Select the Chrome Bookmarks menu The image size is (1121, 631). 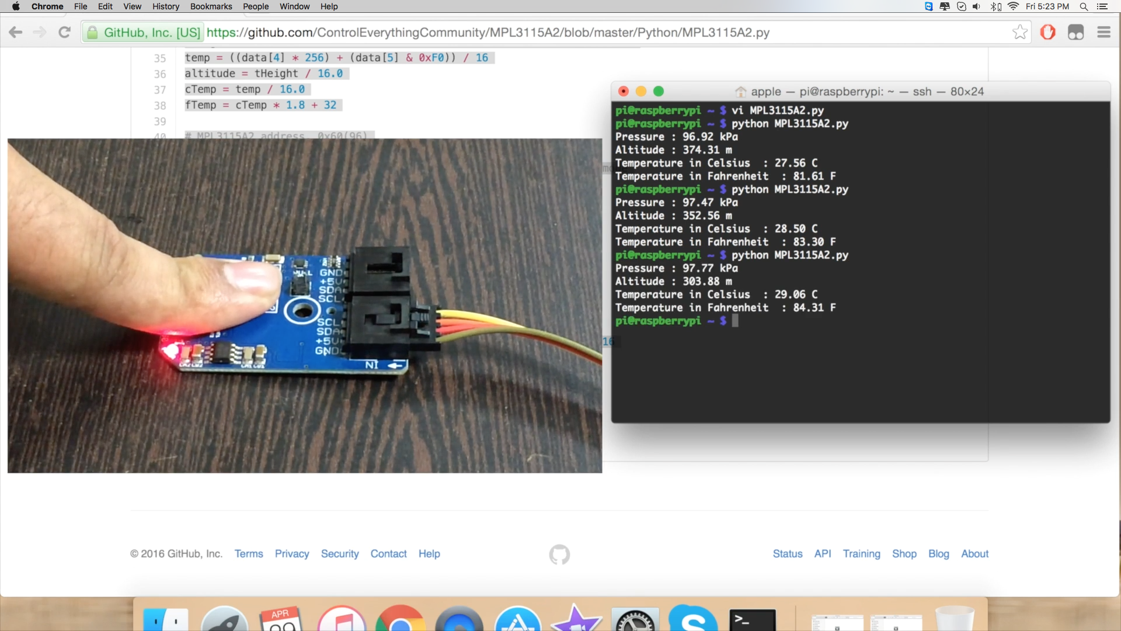click(x=211, y=6)
